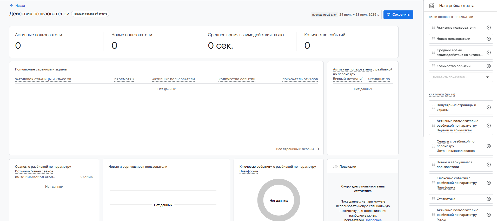Image resolution: width=497 pixels, height=221 pixels.
Task: Grab drag handle of Активные пользователи metric
Action: [433, 28]
